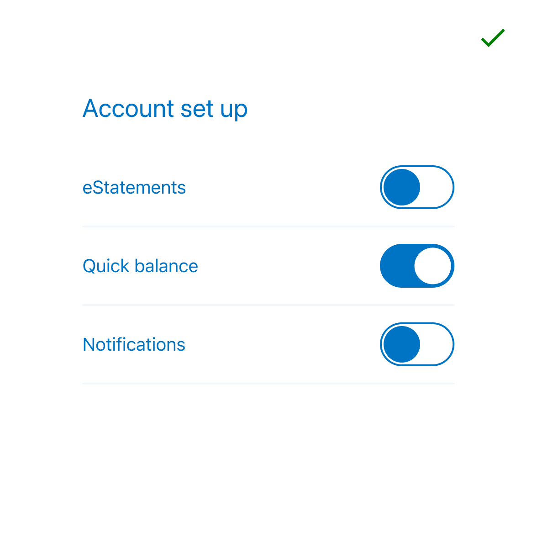The height and width of the screenshot is (537, 537).
Task: Toggle the eStatements switch
Action: [417, 187]
